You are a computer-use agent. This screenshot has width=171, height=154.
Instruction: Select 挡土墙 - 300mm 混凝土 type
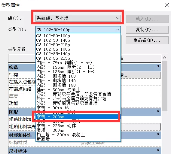click(78, 135)
